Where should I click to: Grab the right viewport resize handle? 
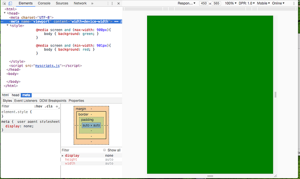point(275,94)
